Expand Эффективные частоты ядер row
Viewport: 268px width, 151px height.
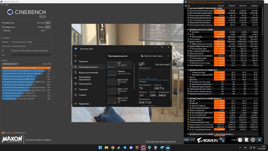(x=188, y=44)
